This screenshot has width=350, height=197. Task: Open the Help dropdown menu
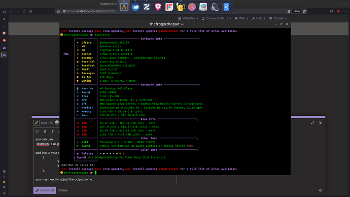coord(259,18)
